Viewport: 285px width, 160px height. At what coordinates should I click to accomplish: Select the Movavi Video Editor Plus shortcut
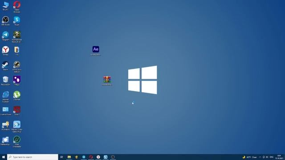pyautogui.click(x=17, y=127)
